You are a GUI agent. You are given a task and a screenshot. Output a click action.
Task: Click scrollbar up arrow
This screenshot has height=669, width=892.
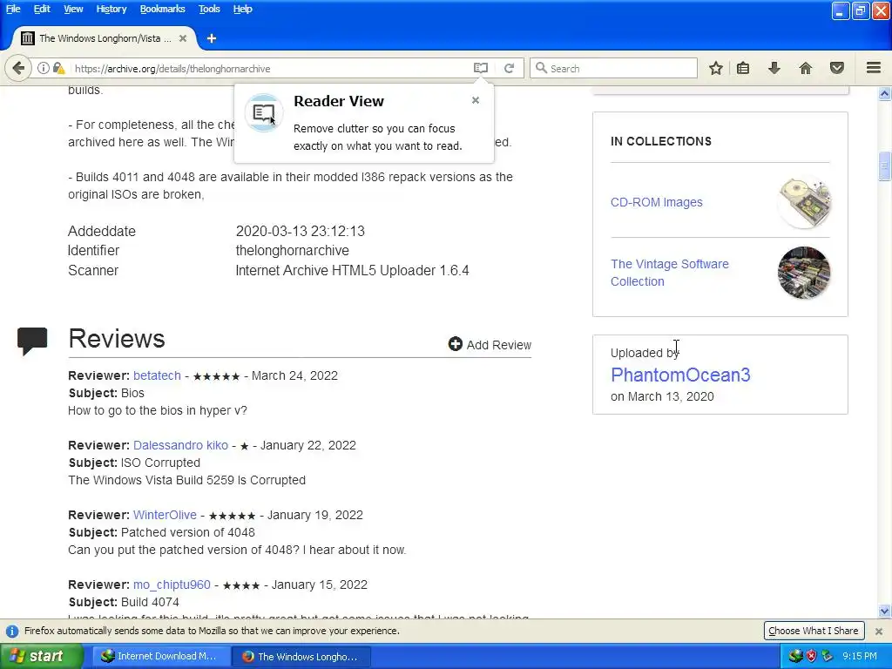click(884, 93)
